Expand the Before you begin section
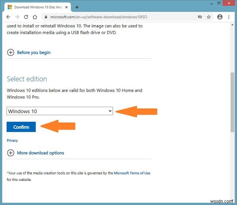This screenshot has height=205, width=237. (x=11, y=53)
